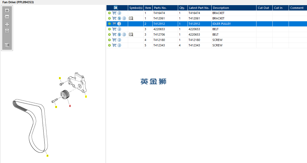
Task: Click the single-square fit view icon
Action: coord(7,31)
